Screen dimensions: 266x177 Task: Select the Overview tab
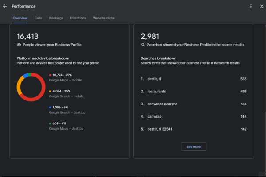(20, 18)
